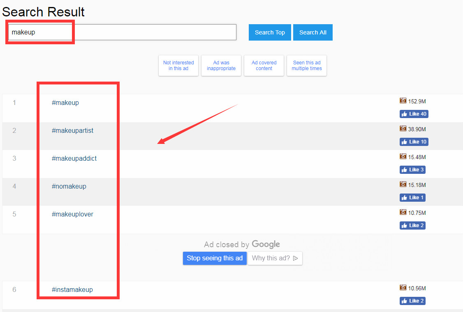Screen dimensions: 463x312
Task: Click the Search Top button
Action: pos(270,32)
